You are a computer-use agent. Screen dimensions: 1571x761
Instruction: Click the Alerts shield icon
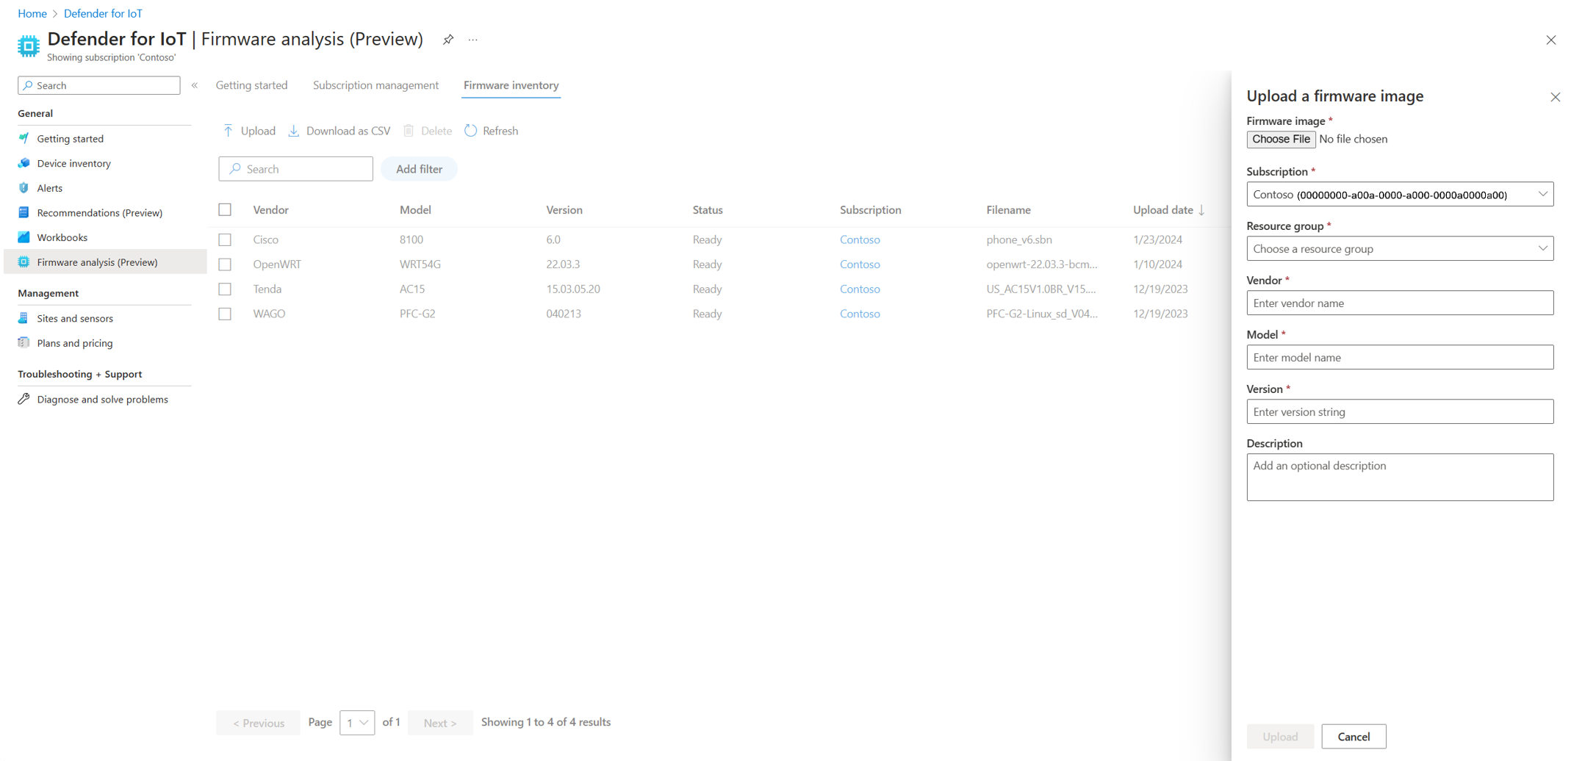pos(24,188)
